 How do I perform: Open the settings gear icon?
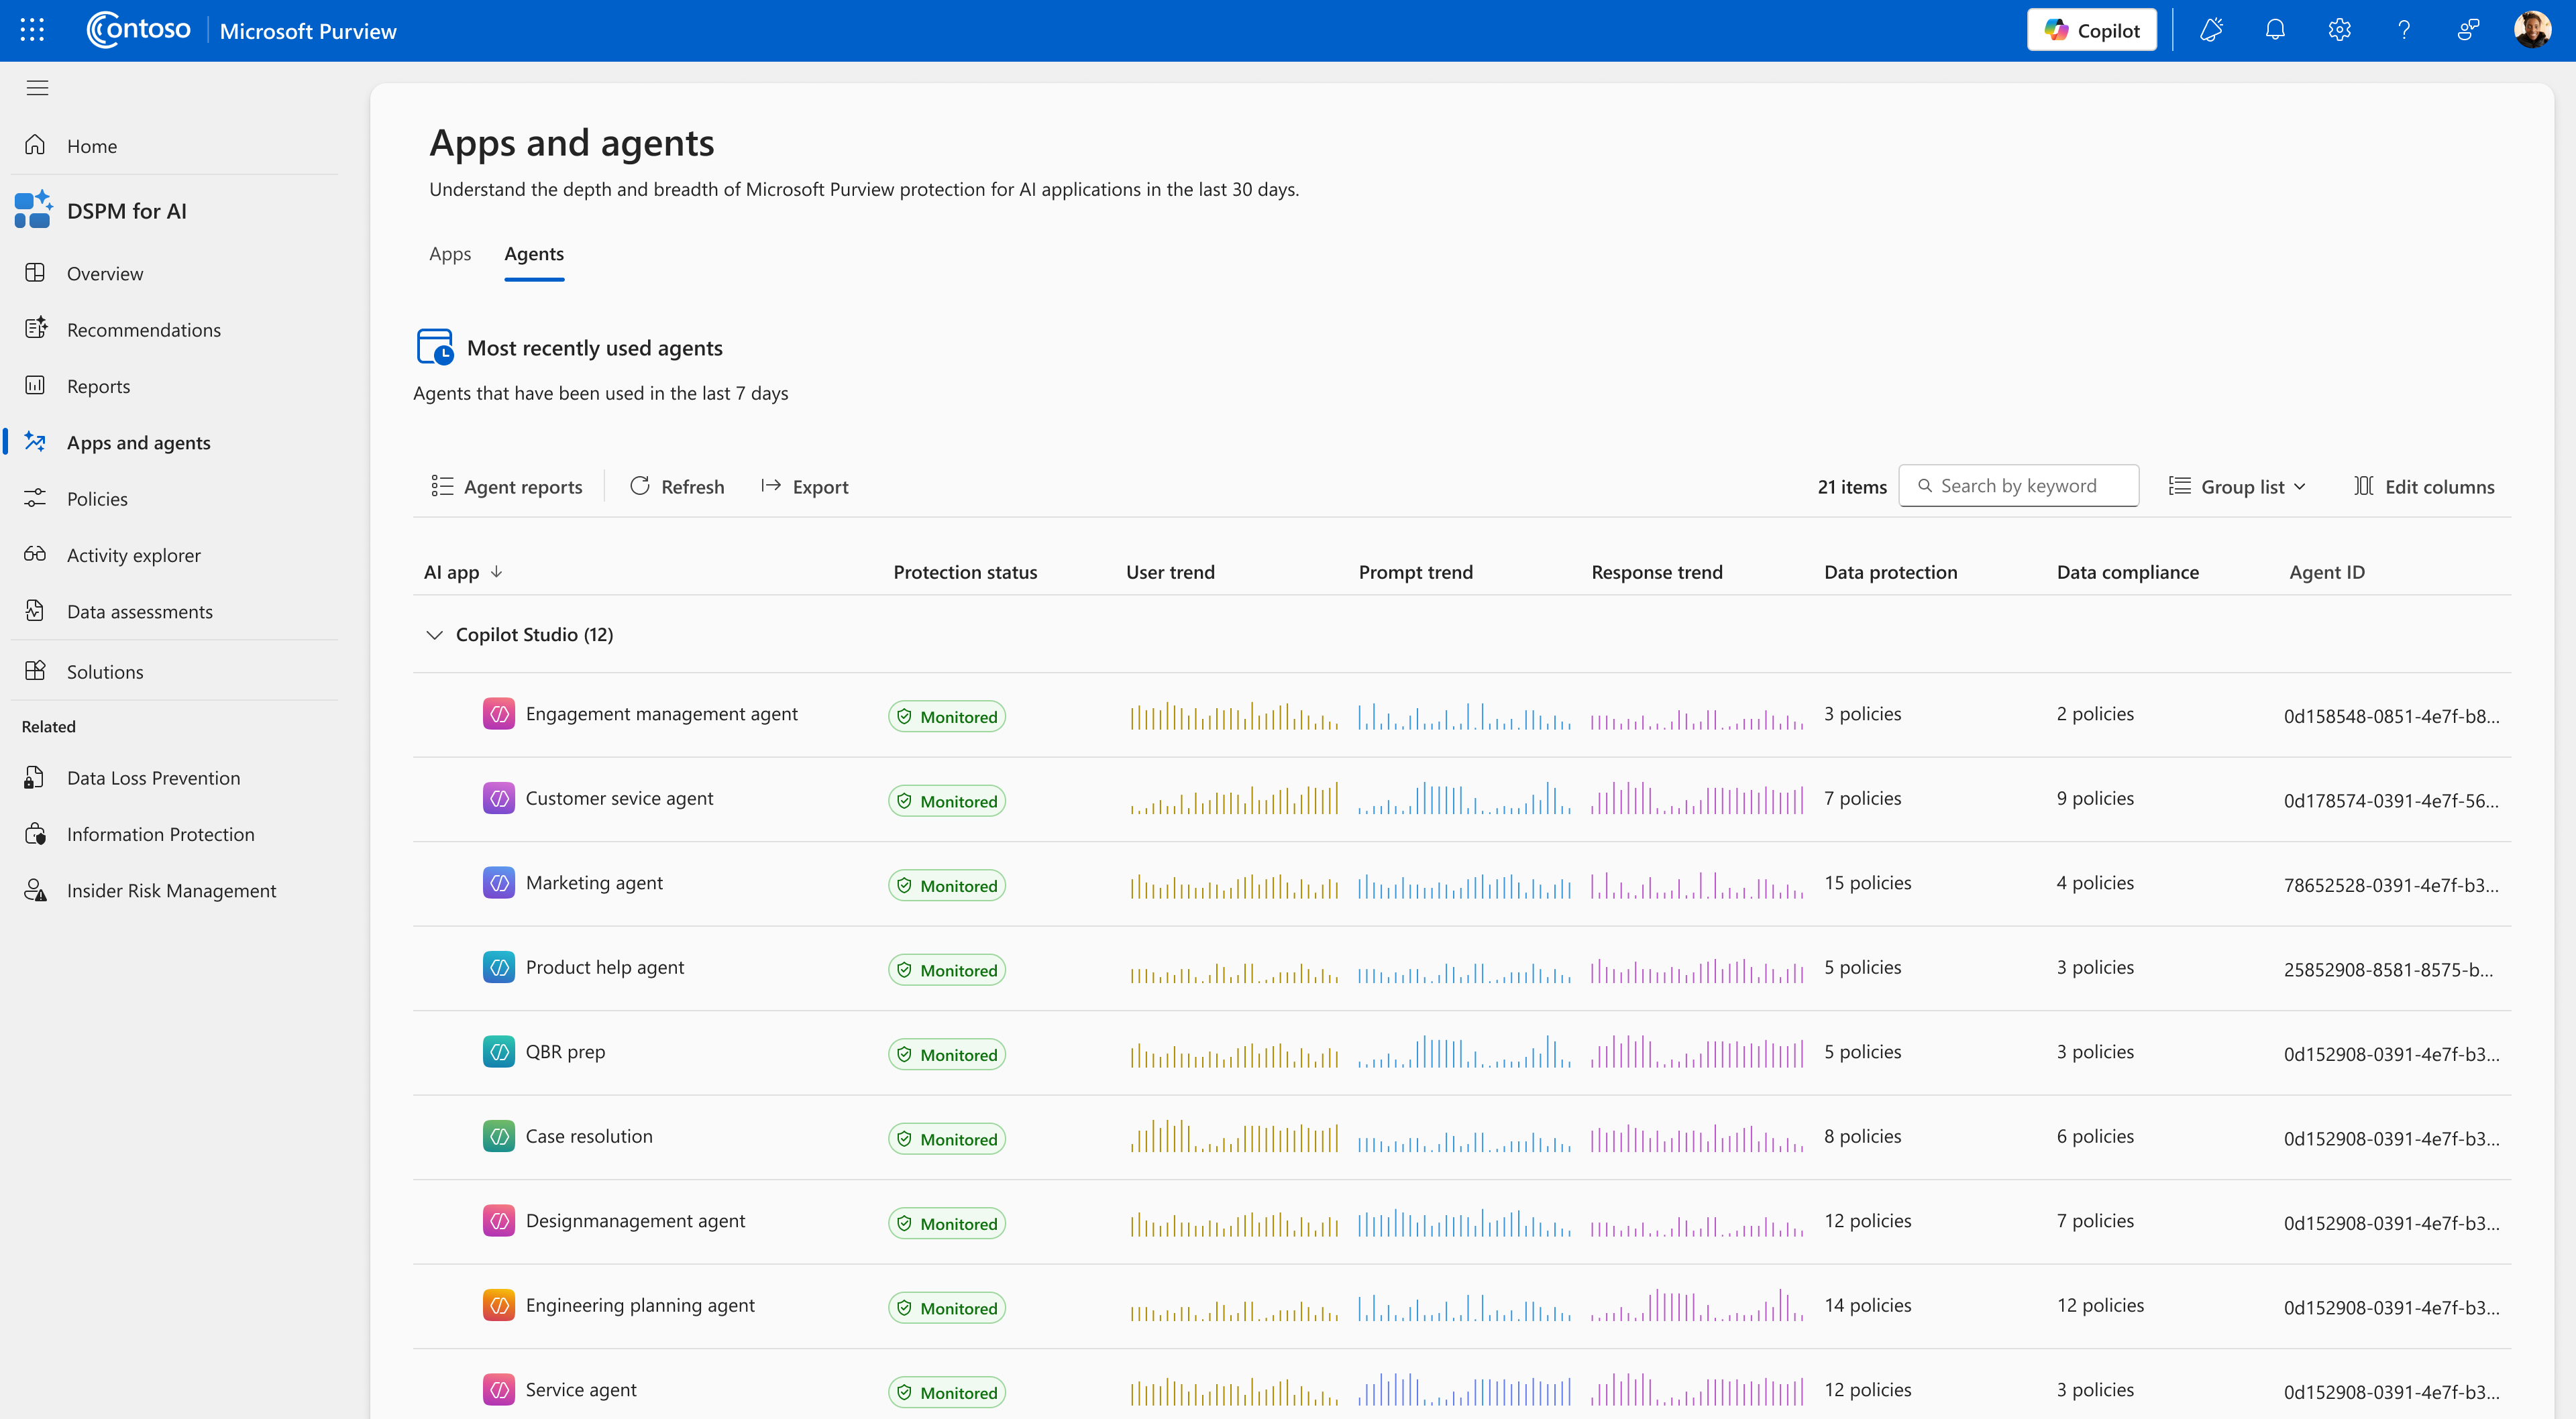pos(2339,30)
